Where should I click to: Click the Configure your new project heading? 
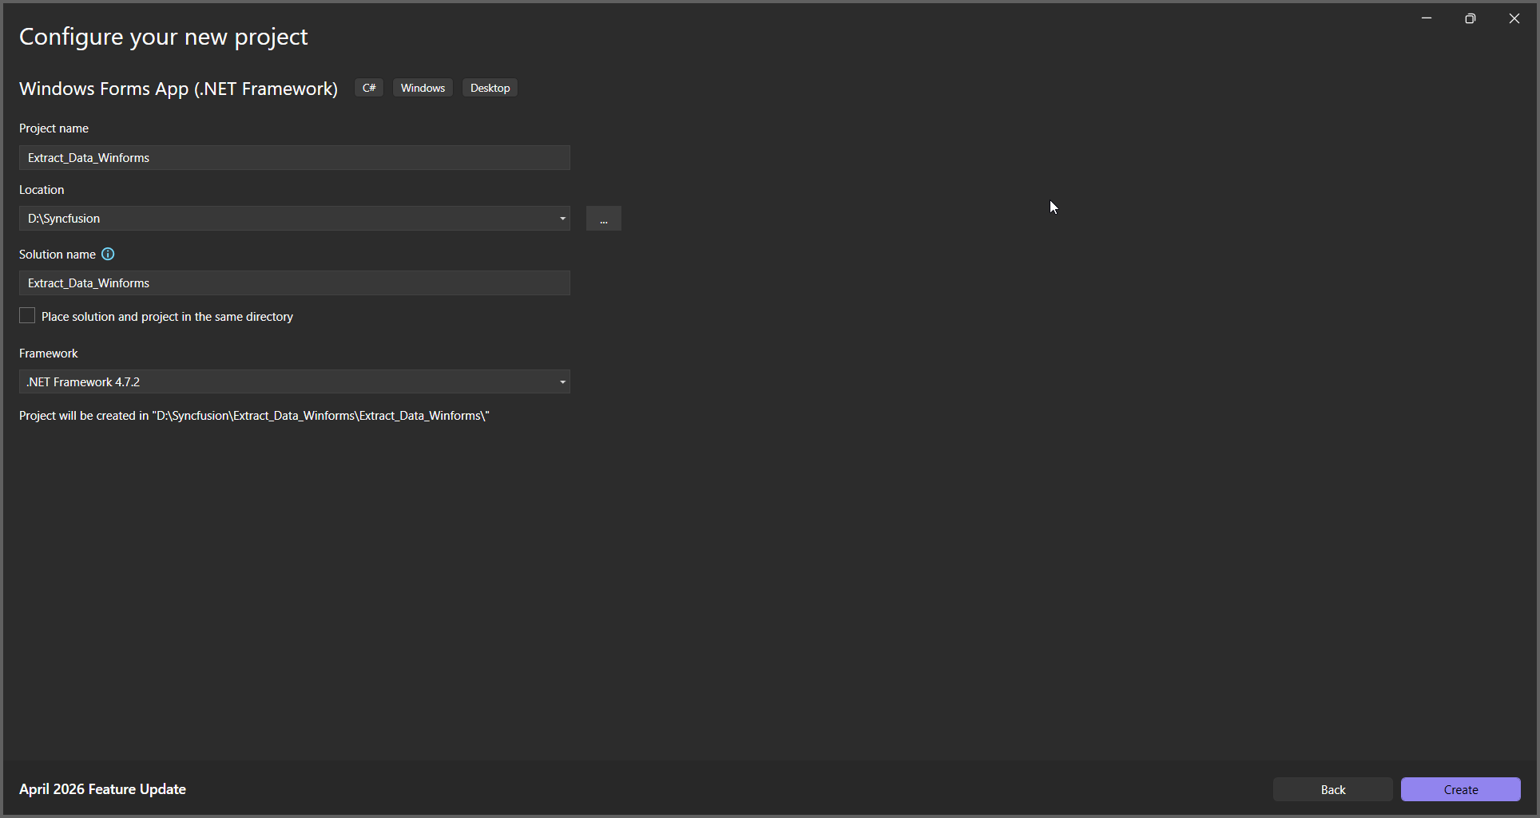click(x=163, y=37)
